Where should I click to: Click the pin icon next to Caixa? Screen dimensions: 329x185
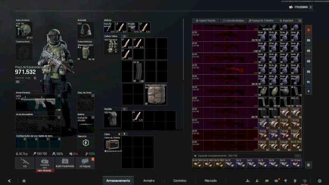coord(124,134)
